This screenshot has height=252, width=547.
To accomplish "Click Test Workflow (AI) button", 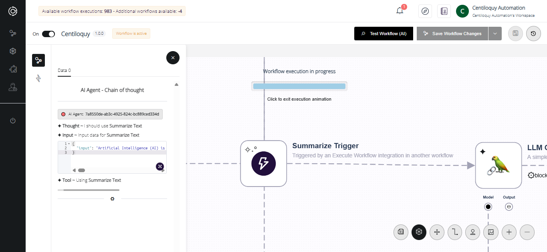I will (384, 34).
